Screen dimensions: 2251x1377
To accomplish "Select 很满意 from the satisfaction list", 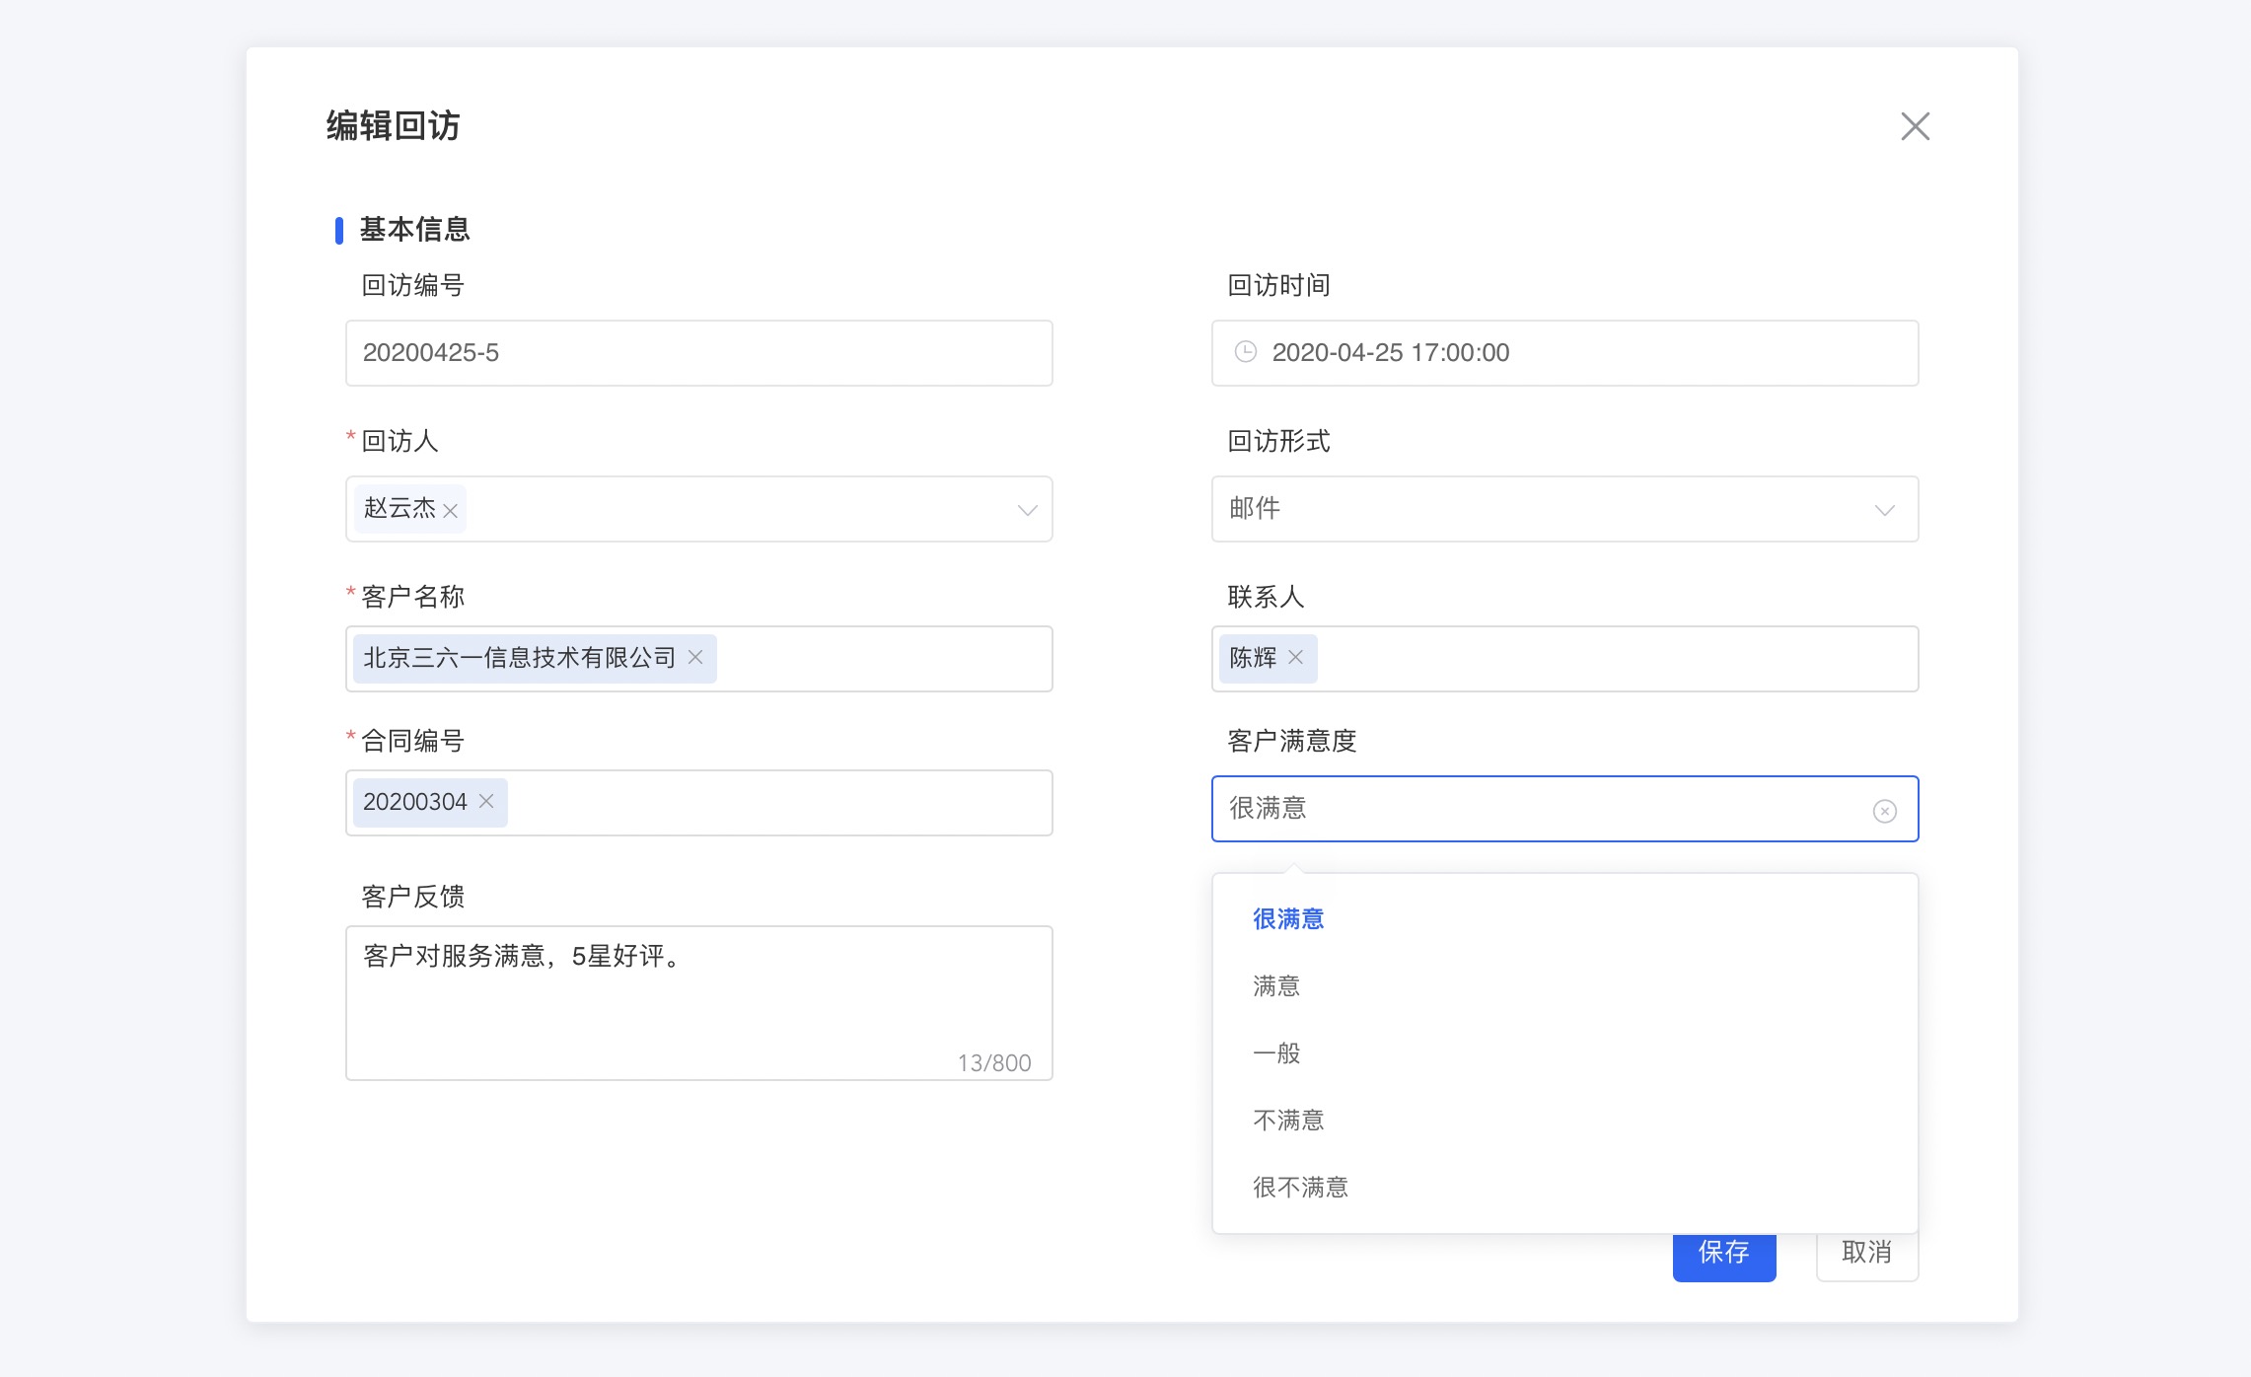I will (x=1288, y=919).
